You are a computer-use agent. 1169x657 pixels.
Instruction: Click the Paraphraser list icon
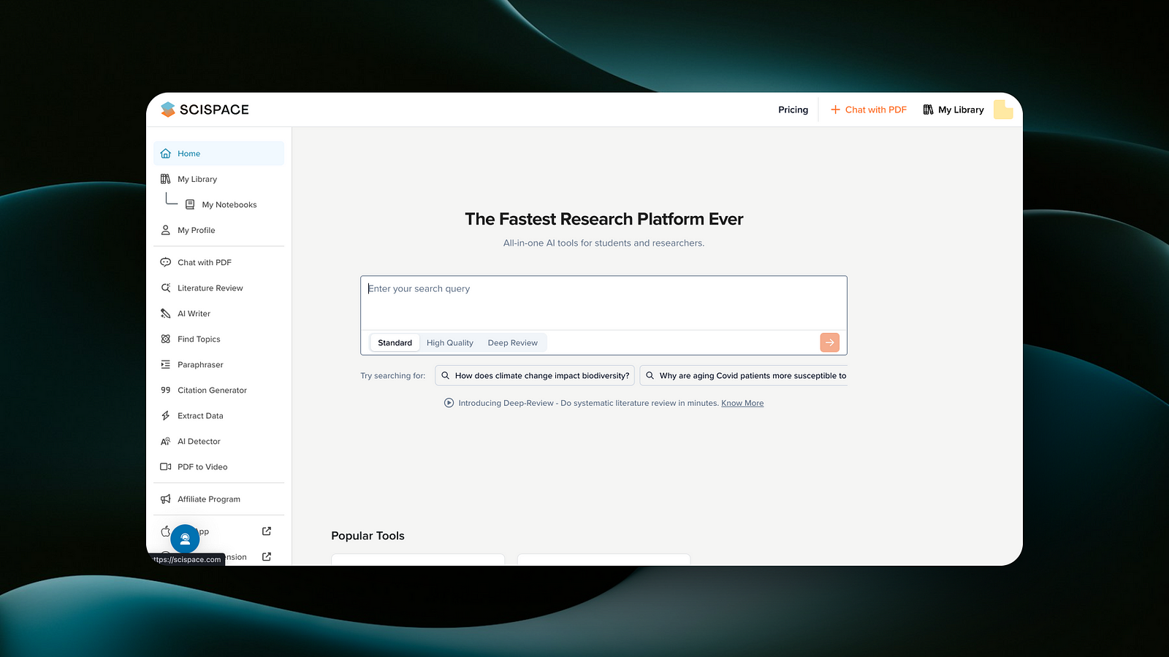click(166, 364)
